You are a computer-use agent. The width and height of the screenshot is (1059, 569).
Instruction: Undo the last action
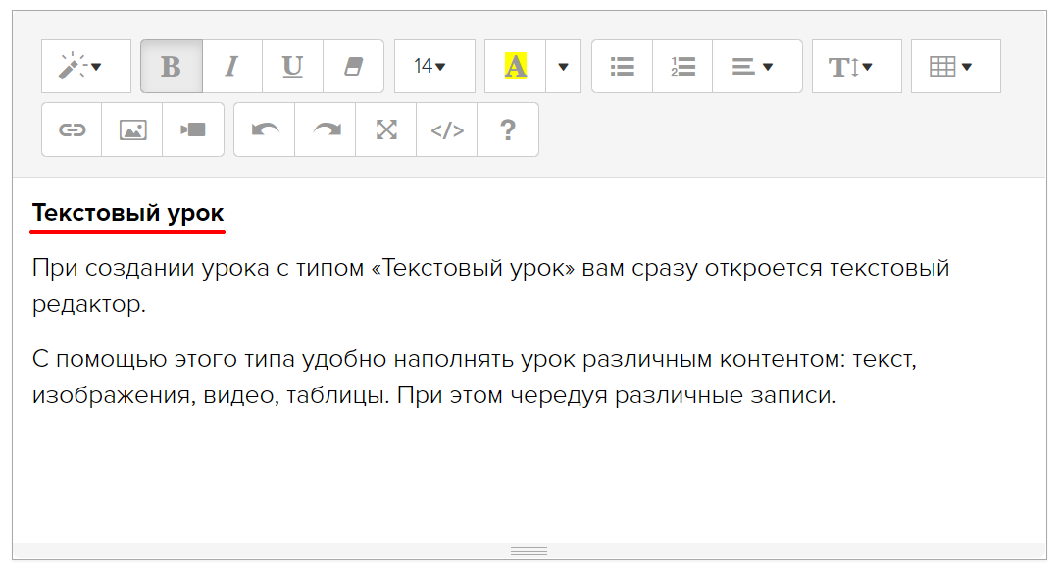point(265,129)
